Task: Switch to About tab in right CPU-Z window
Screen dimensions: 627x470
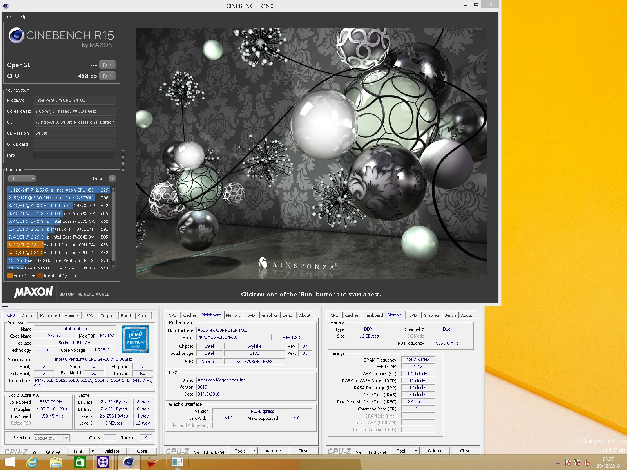Action: [467, 315]
